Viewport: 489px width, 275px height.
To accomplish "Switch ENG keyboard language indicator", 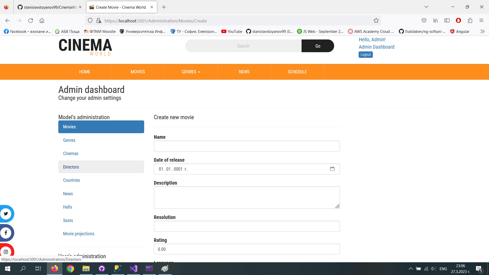I will 443,269.
